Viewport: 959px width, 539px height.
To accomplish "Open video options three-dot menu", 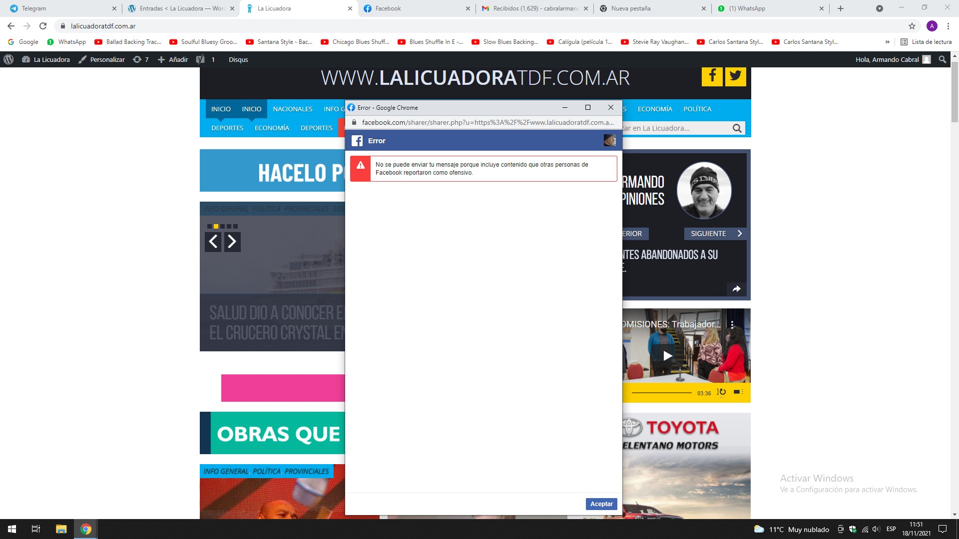I will [732, 324].
